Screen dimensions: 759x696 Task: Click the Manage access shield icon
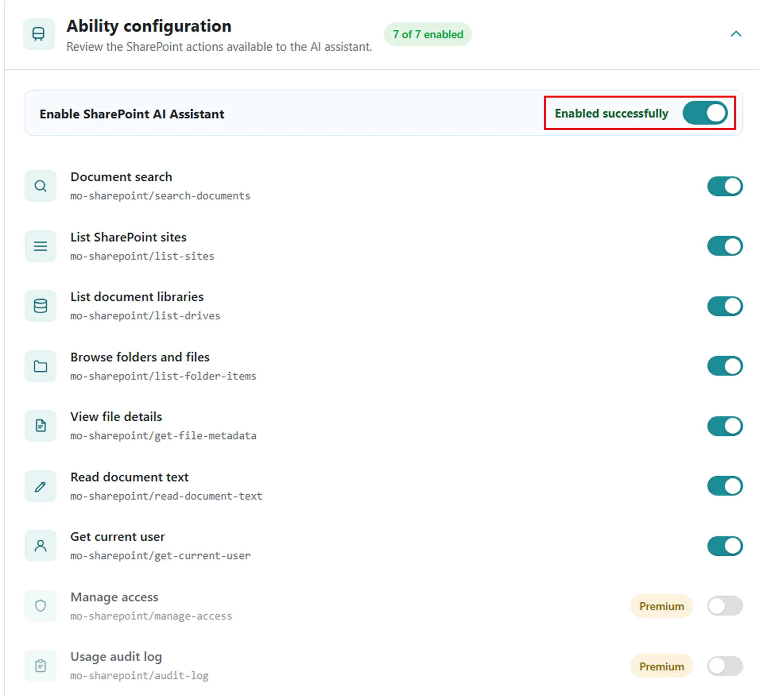point(40,606)
